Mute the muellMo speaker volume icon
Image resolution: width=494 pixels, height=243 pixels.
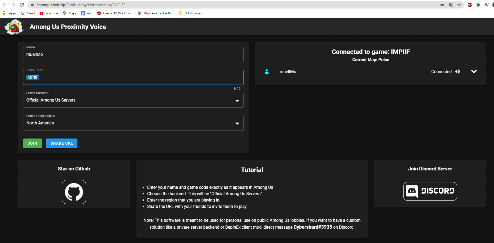pyautogui.click(x=457, y=72)
